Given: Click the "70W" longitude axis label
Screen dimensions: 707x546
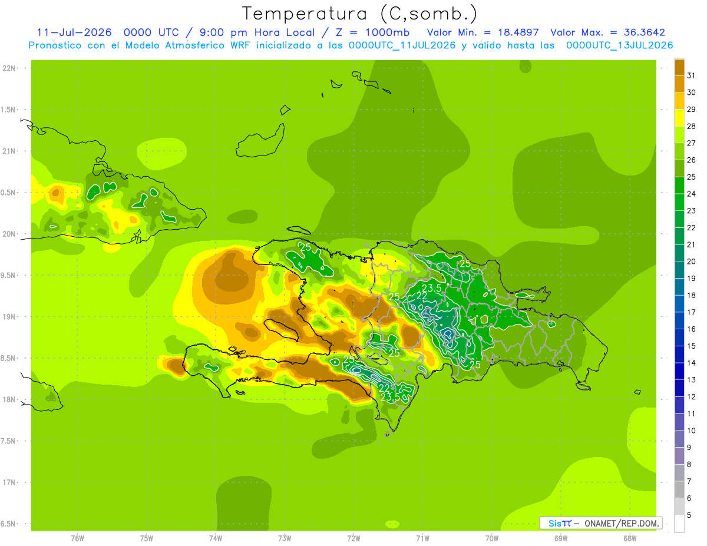Looking at the screenshot, I should (x=492, y=538).
